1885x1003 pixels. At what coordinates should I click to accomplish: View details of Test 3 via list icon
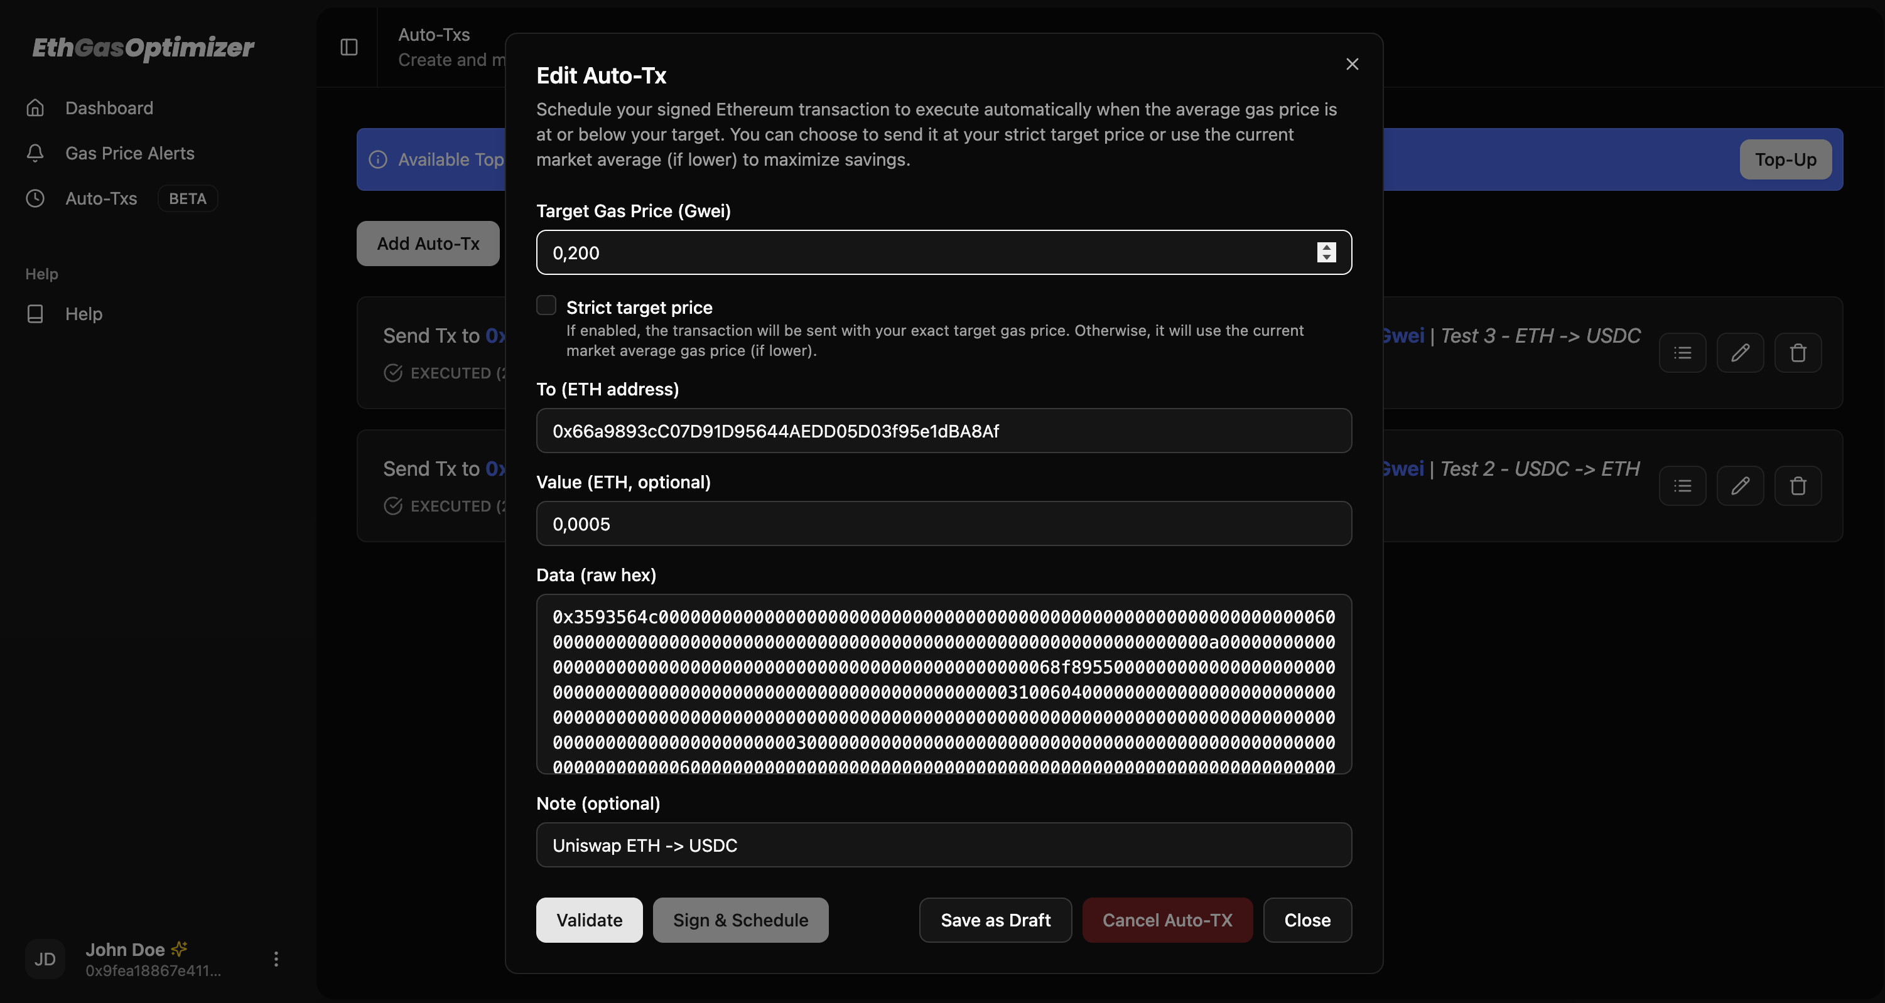[1683, 353]
